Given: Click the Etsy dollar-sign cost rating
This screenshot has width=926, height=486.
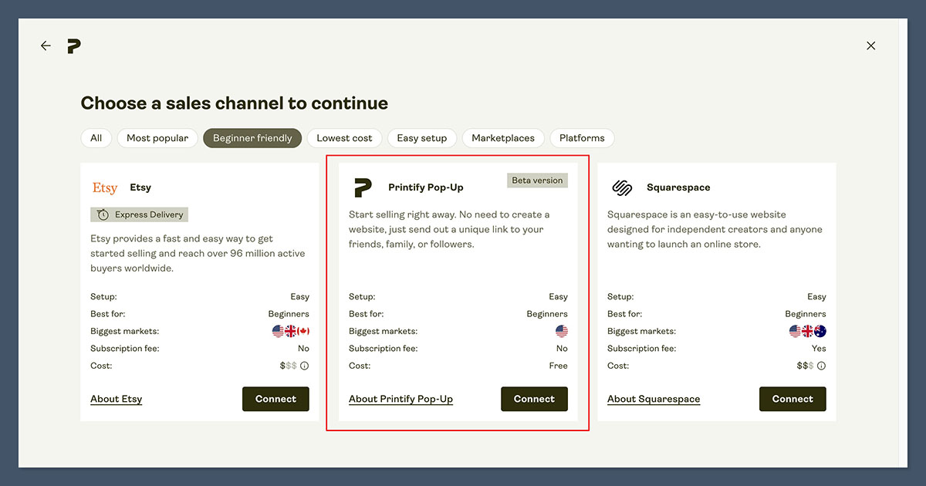Looking at the screenshot, I should [x=289, y=366].
